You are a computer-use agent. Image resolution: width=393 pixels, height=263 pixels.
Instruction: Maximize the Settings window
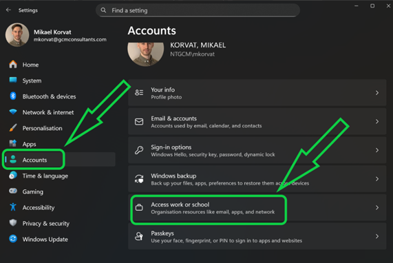pyautogui.click(x=372, y=6)
